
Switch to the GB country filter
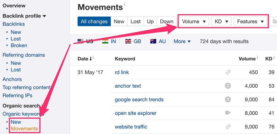click(x=133, y=41)
